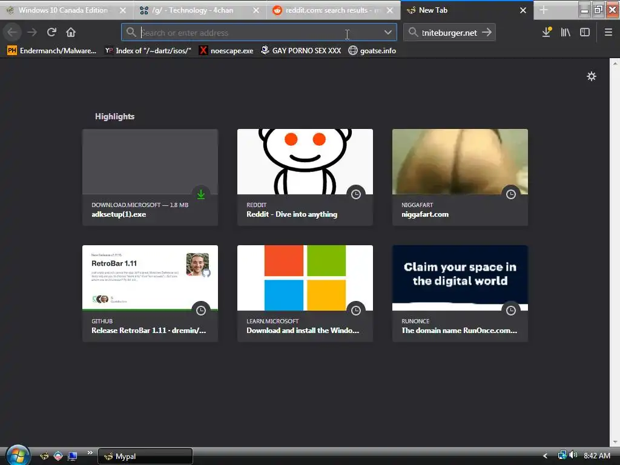Expand the address bar history dropdown
This screenshot has width=620, height=465.
click(388, 32)
